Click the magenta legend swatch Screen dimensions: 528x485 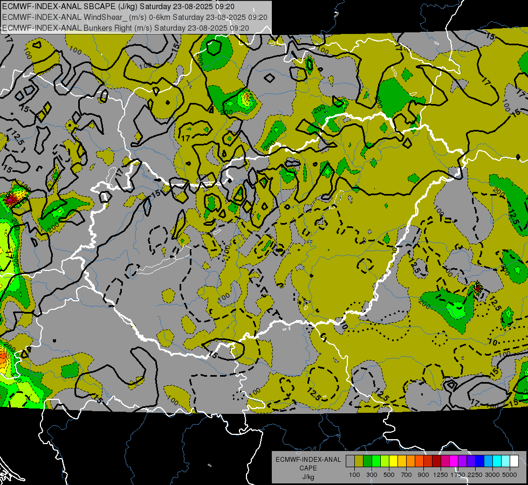pyautogui.click(x=454, y=461)
